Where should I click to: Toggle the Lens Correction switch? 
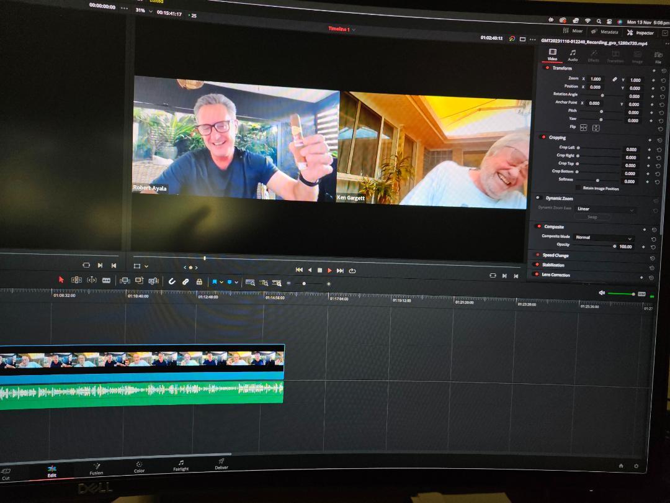pos(536,274)
